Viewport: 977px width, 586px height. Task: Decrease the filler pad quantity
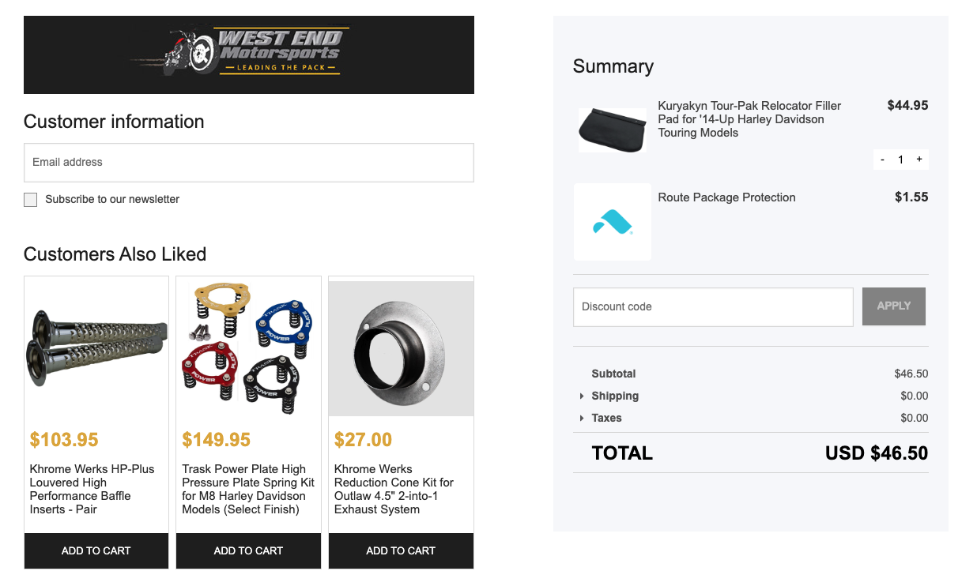click(882, 159)
